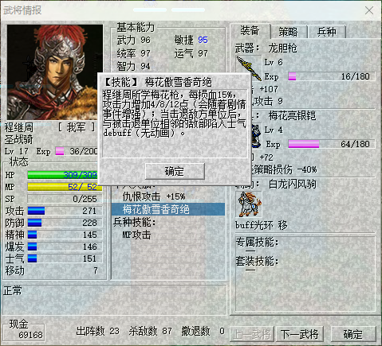Open the 兵种 tab
The height and width of the screenshot is (346, 382).
pyautogui.click(x=327, y=32)
